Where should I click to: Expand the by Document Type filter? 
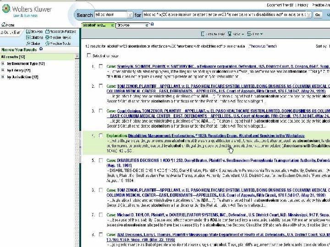coord(3,64)
